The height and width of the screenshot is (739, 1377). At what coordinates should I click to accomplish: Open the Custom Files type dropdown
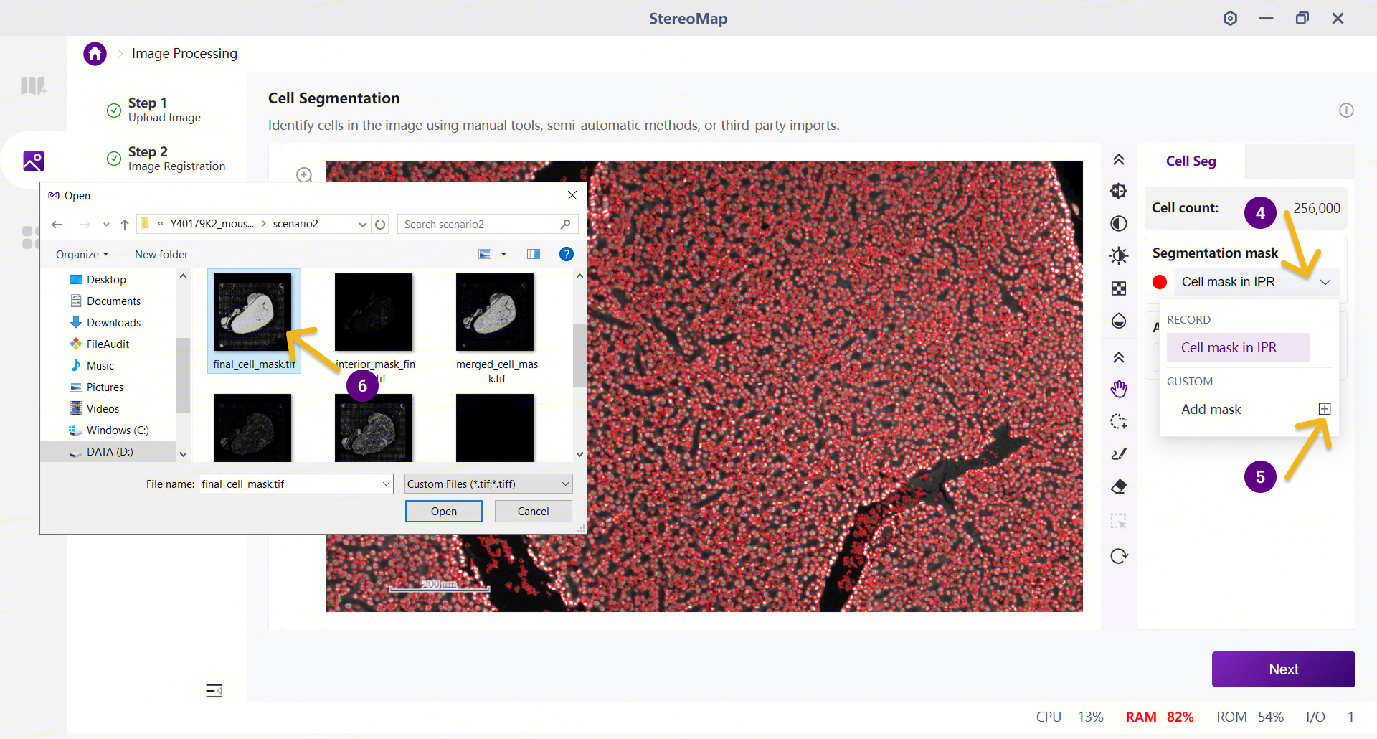[488, 484]
